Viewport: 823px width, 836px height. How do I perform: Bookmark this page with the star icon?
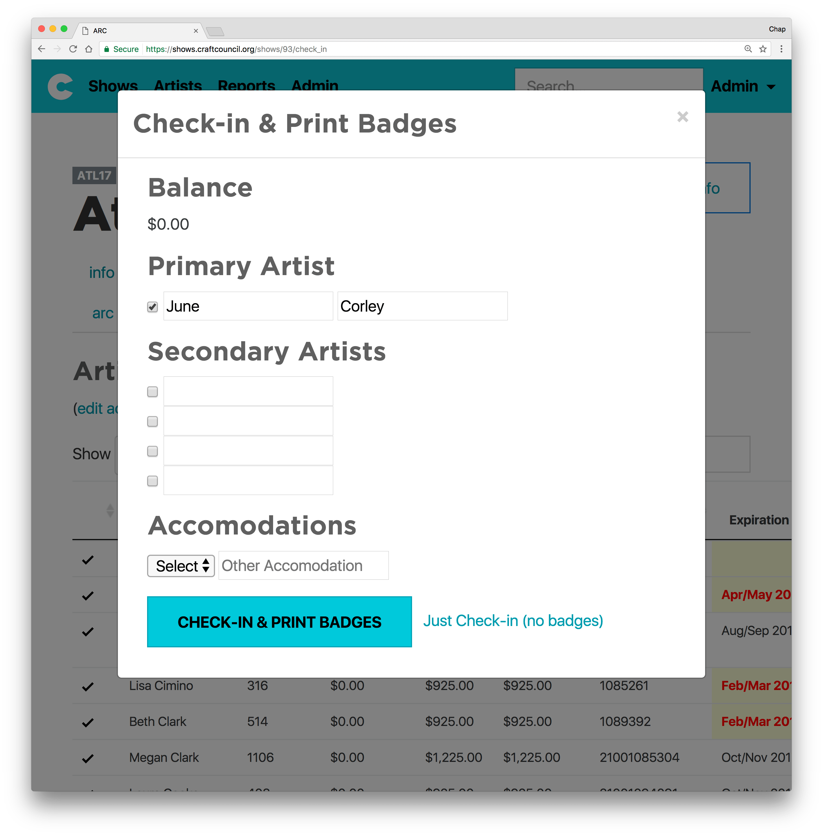pos(763,49)
